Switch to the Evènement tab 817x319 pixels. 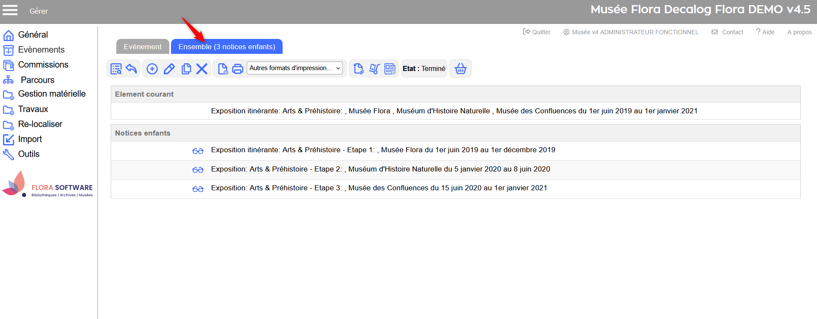tap(143, 47)
